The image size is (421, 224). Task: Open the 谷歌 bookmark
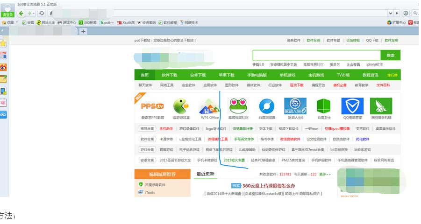[x=28, y=22]
